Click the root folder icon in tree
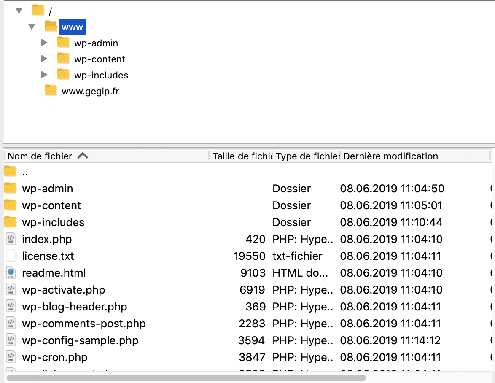 pyautogui.click(x=38, y=10)
